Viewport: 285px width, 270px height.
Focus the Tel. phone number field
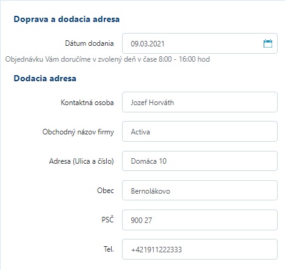point(200,249)
